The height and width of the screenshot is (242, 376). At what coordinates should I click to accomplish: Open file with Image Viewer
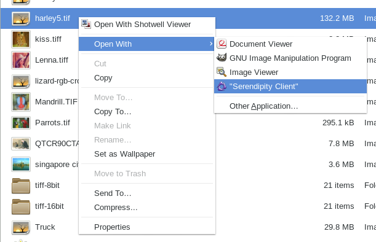[x=290, y=72]
